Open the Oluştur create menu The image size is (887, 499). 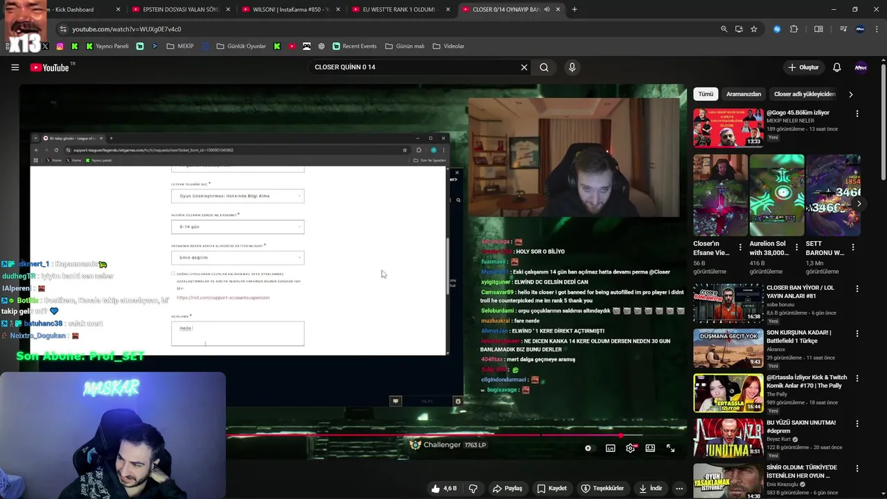tap(804, 67)
